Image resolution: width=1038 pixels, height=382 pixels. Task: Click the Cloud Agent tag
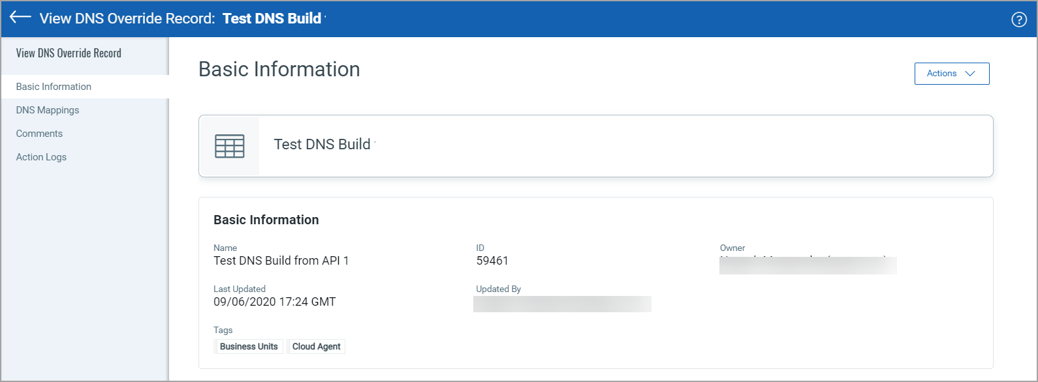coord(317,347)
